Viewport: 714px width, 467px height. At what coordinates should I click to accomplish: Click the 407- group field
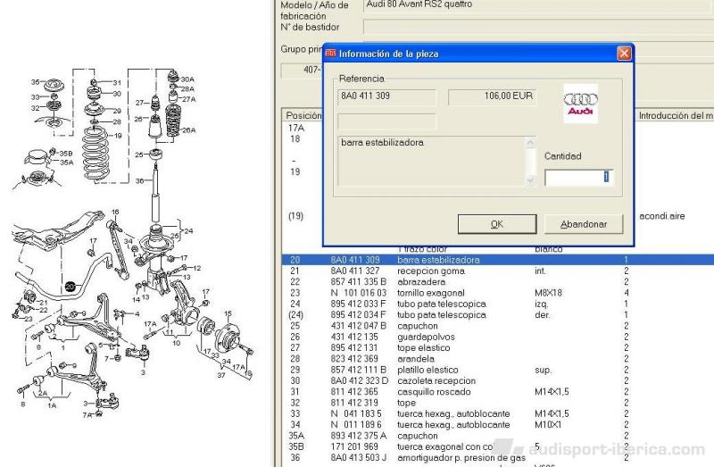303,71
